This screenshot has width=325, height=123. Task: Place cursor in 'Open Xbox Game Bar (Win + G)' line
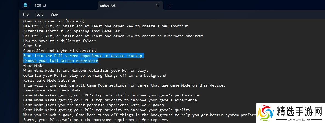tap(54, 21)
